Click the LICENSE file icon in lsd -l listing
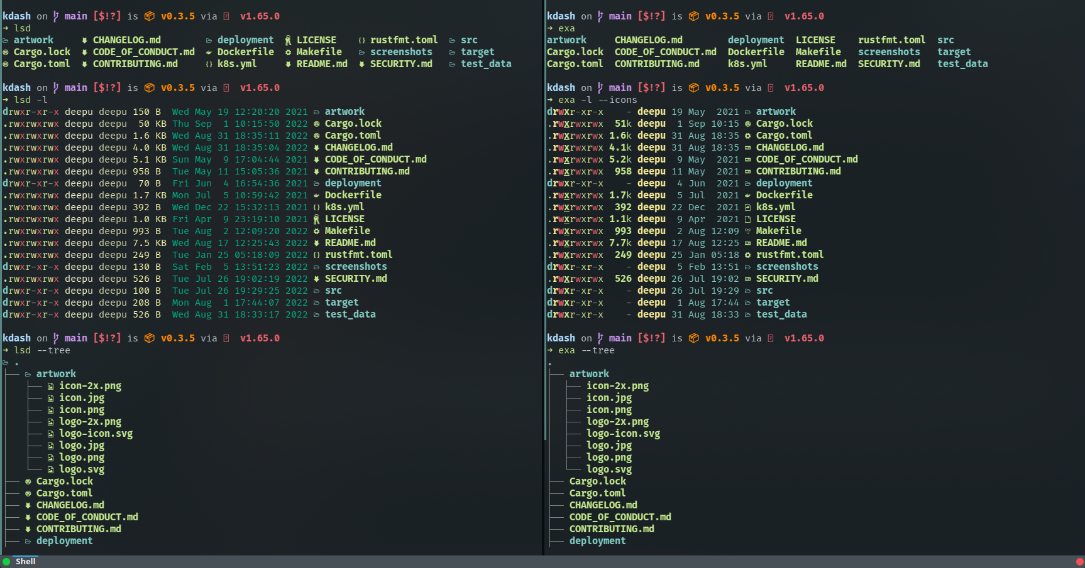 [316, 219]
